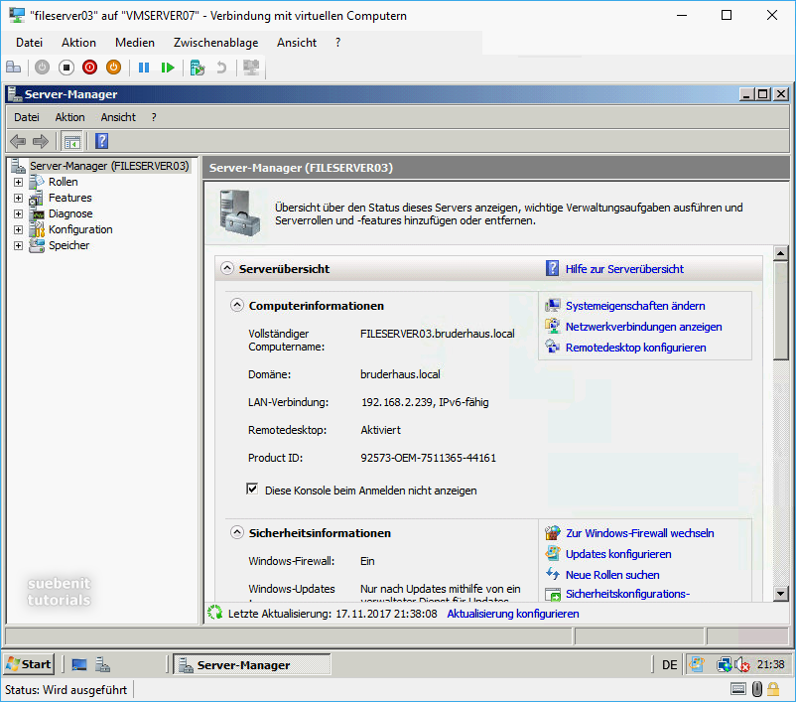Viewport: 796px width, 702px height.
Task: Turn off the virtual machine with the stop icon
Action: [66, 68]
